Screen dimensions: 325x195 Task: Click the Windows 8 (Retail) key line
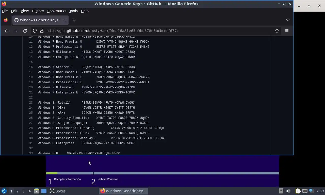pos(86,103)
